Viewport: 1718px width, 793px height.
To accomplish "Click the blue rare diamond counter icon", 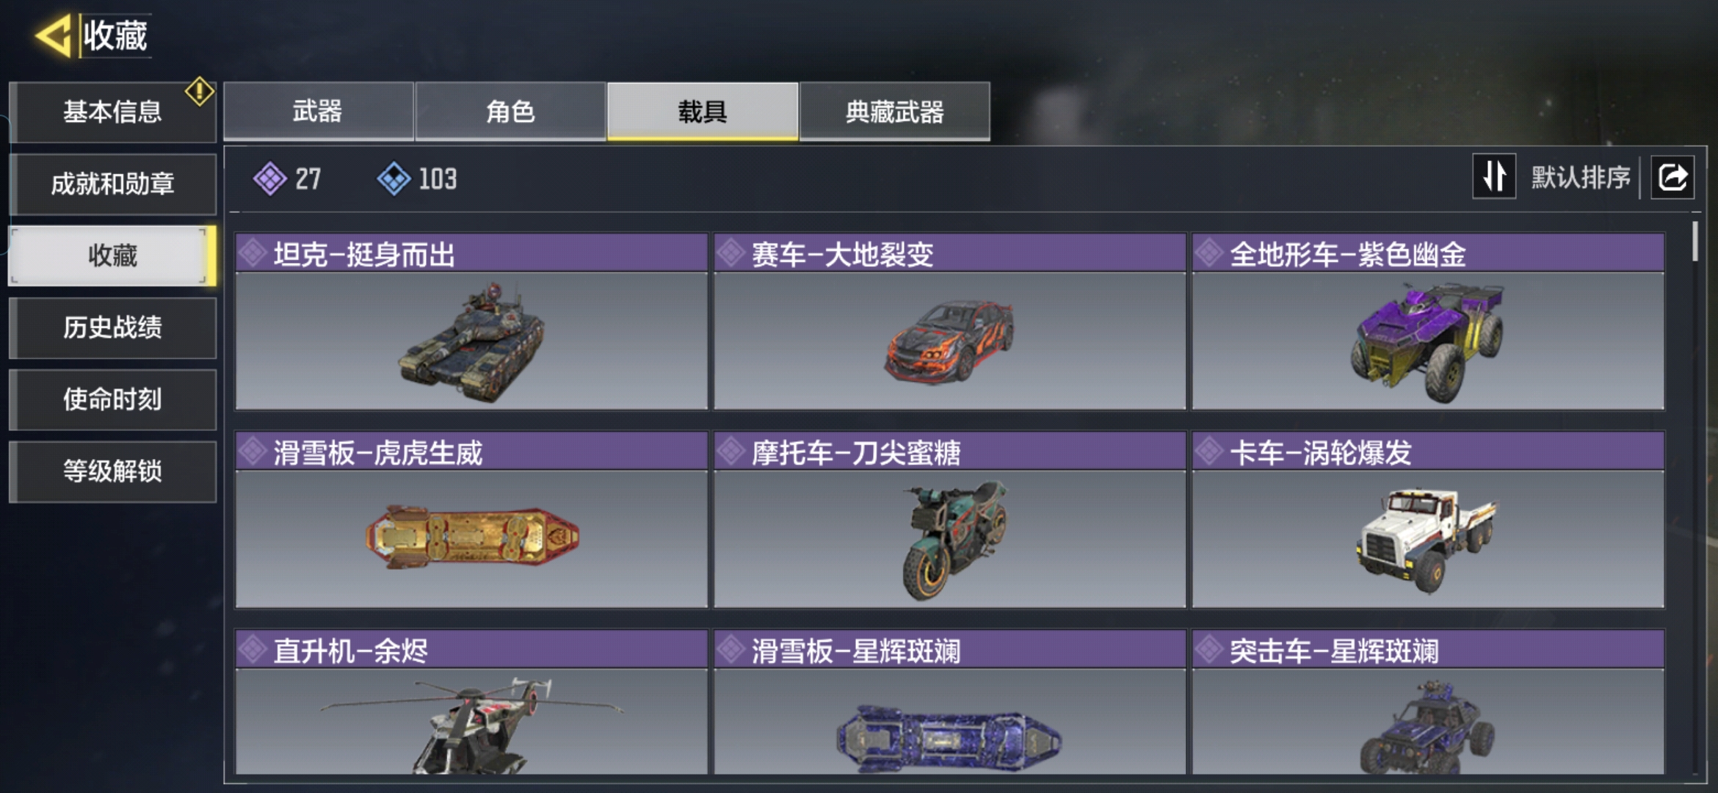I will (x=394, y=178).
